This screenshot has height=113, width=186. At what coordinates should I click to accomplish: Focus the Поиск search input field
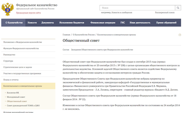(x=137, y=8)
